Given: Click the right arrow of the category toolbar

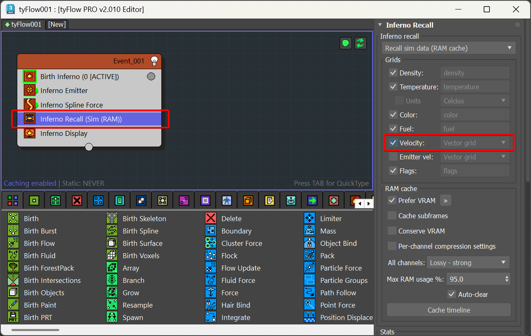Looking at the screenshot, I should tap(369, 203).
